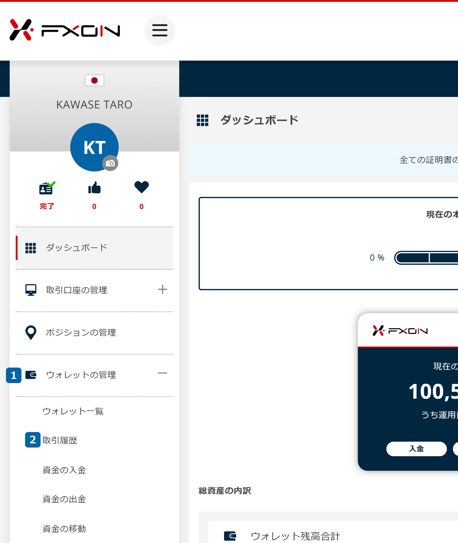Click the FXON logo on asset card
This screenshot has height=543, width=458.
coord(400,331)
